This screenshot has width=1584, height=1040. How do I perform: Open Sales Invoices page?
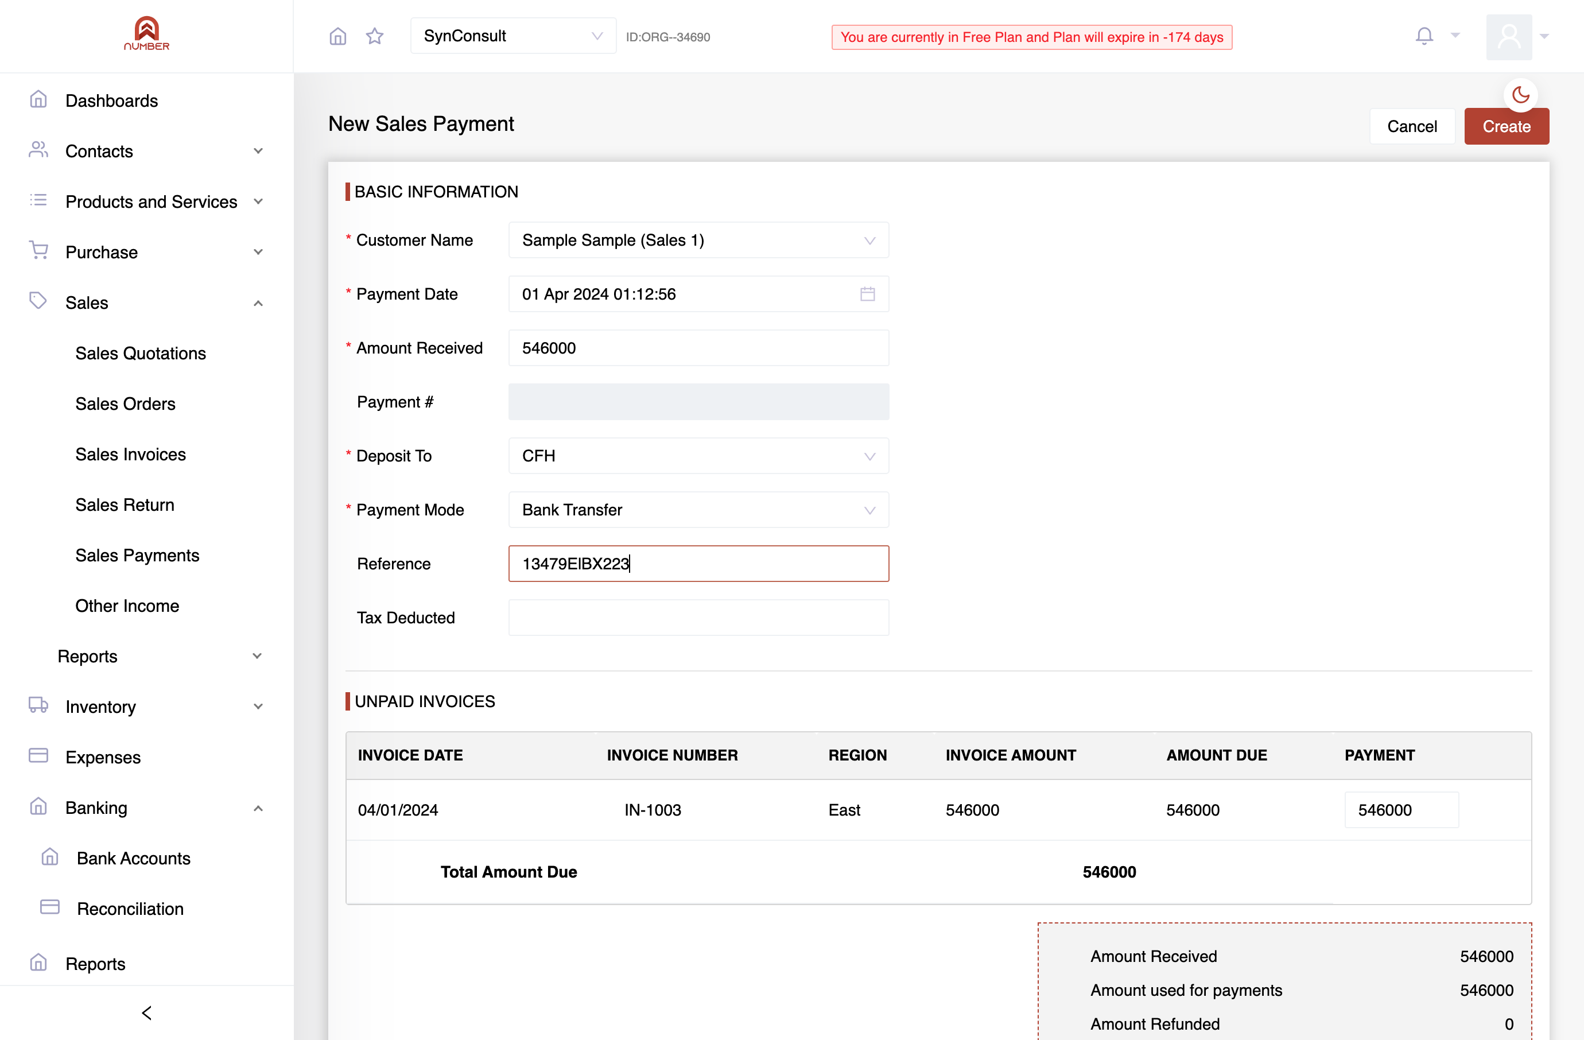click(130, 455)
